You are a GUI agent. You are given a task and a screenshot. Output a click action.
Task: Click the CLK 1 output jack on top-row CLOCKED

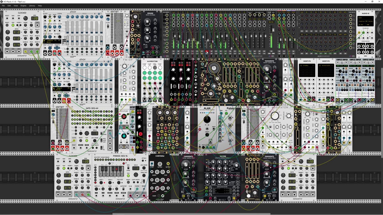tap(25, 52)
